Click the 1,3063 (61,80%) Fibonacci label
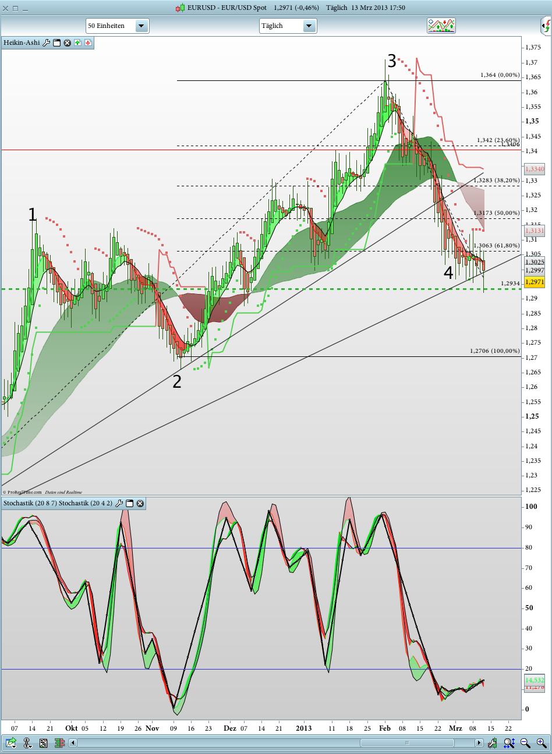 pos(496,246)
